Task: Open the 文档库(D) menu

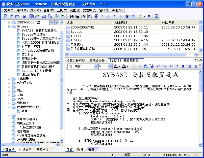Action: click(90, 10)
